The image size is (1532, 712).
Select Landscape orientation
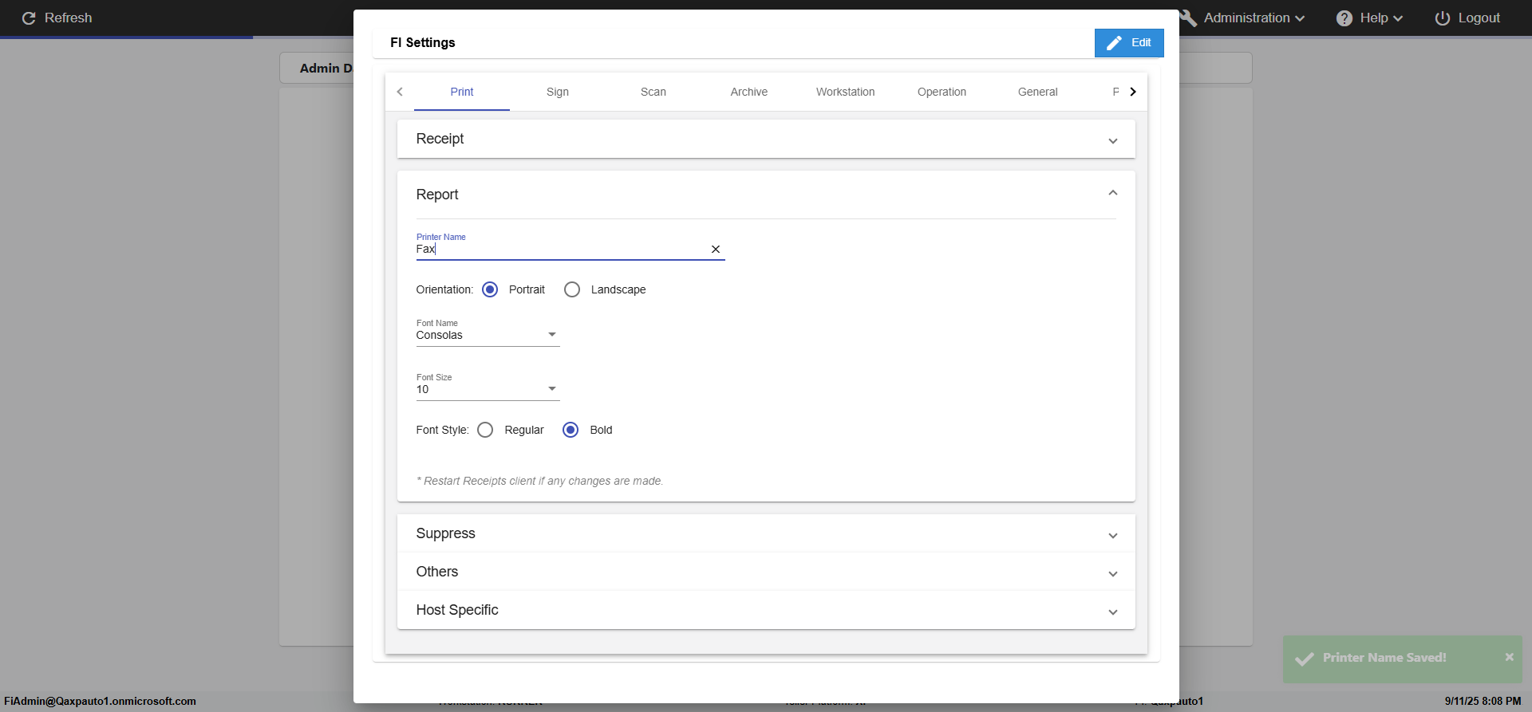click(x=572, y=289)
